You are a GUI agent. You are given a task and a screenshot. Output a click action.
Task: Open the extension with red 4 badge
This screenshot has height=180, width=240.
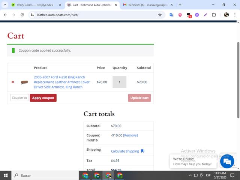coord(189,15)
